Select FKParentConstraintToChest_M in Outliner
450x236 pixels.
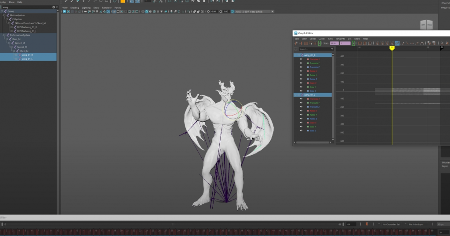click(x=30, y=23)
